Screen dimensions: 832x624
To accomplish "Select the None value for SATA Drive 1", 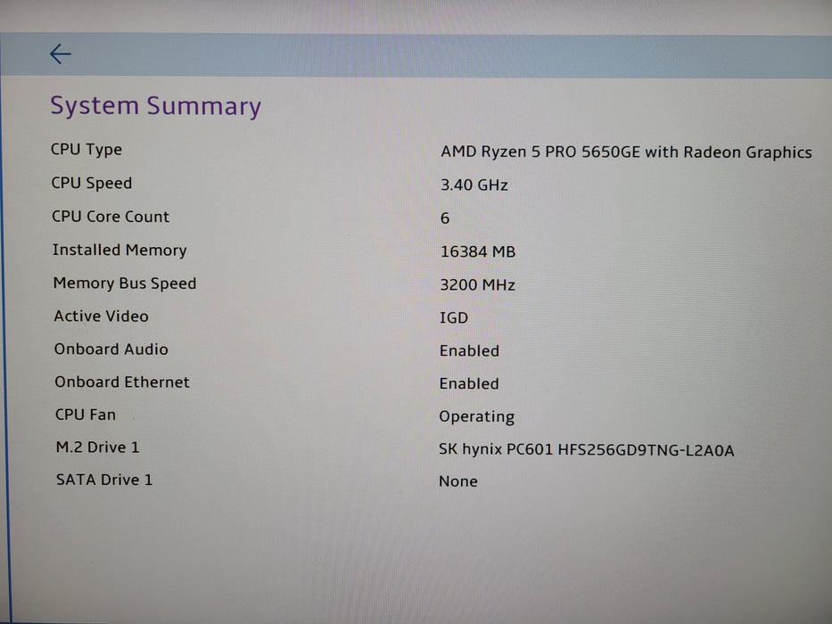I will [458, 481].
